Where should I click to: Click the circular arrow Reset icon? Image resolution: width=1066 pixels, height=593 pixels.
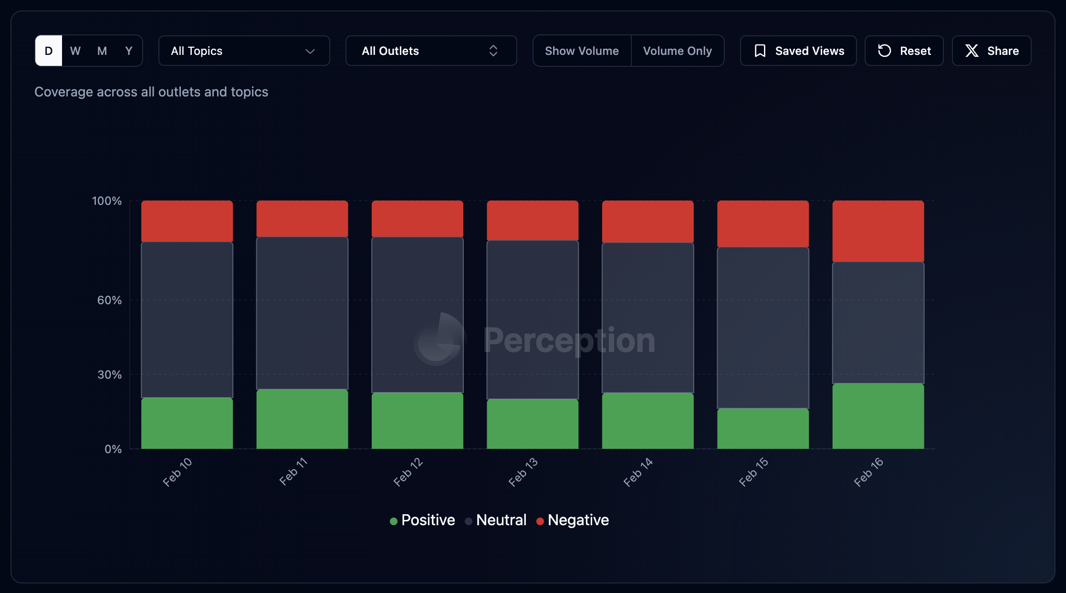coord(884,51)
